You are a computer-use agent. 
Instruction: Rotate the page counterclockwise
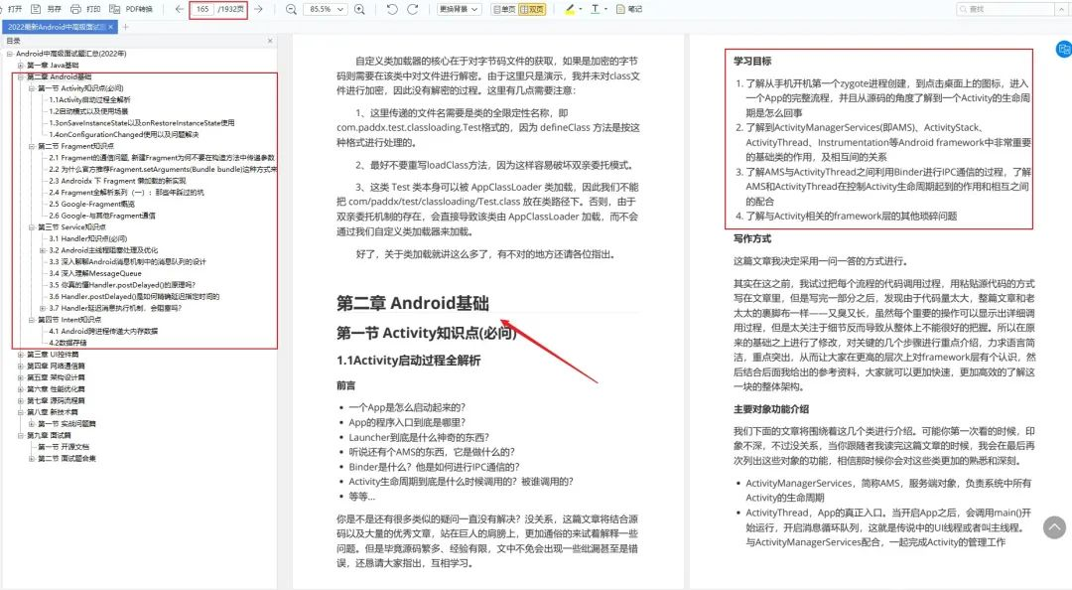coord(392,9)
